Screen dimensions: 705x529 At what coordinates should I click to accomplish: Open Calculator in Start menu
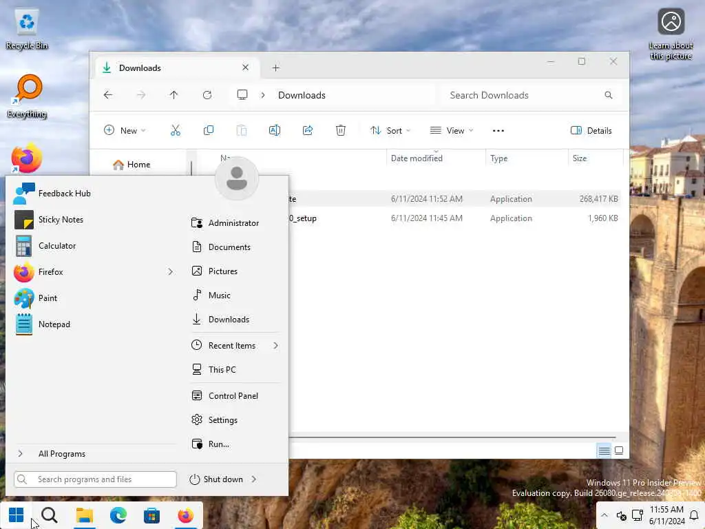click(x=52, y=246)
